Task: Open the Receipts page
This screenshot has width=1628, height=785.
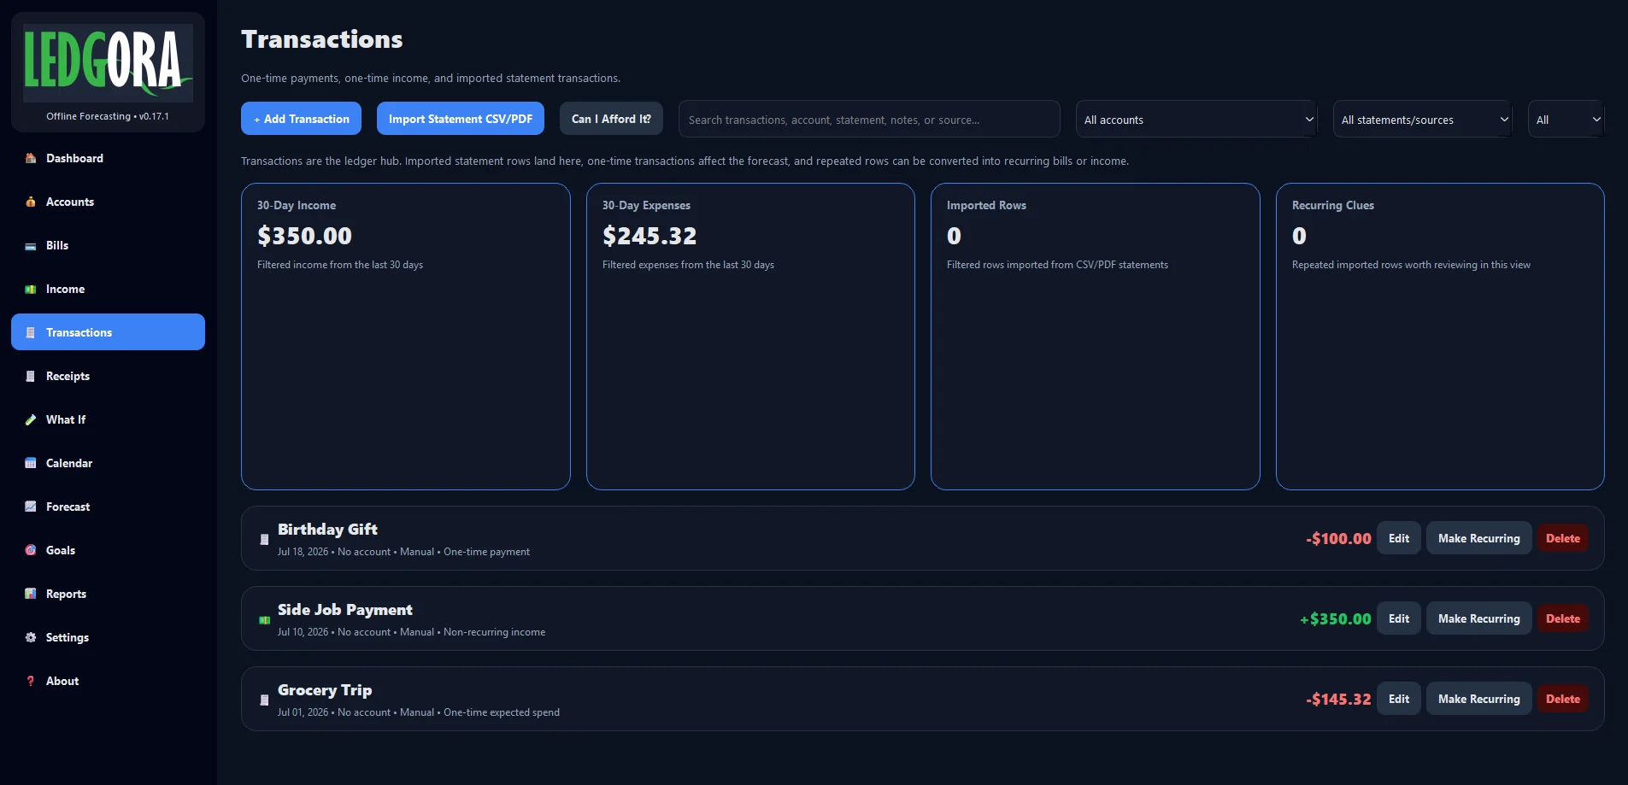Action: (x=108, y=376)
